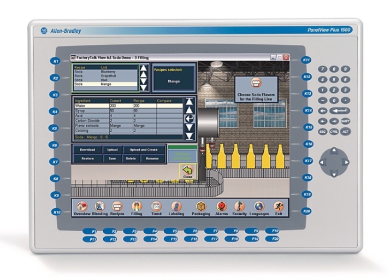Select the Carbon Dioxide ingredient row
Image resolution: width=390 pixels, height=277 pixels.
(128, 121)
